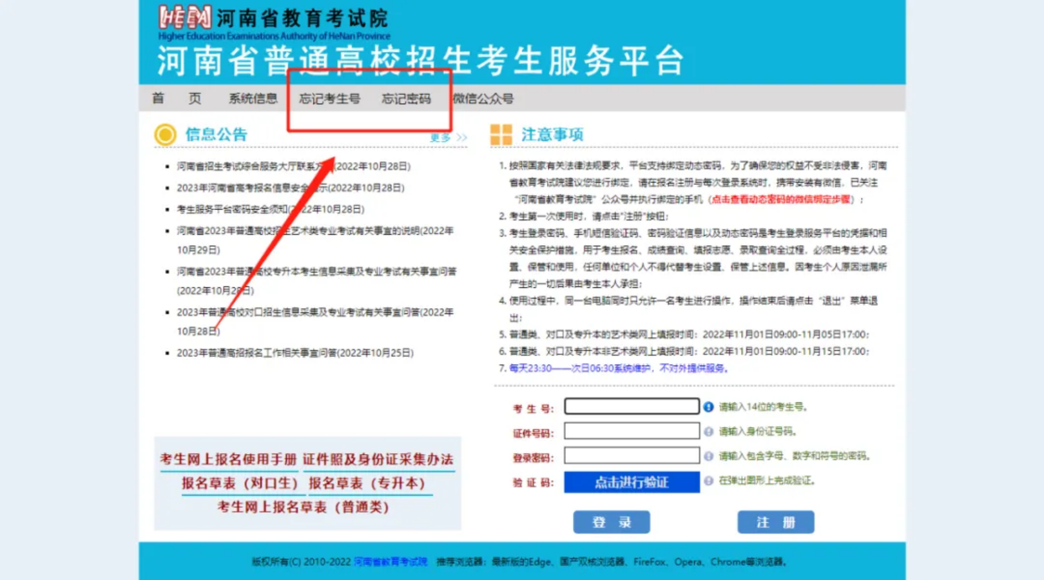
Task: Click the 登录 button
Action: click(x=612, y=522)
